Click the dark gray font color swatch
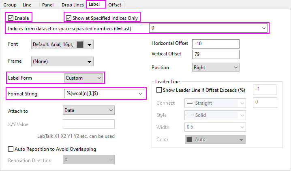Image resolution: width=291 pixels, height=171 pixels. (x=80, y=44)
